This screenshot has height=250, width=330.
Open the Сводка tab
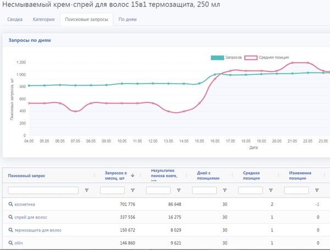tap(15, 19)
